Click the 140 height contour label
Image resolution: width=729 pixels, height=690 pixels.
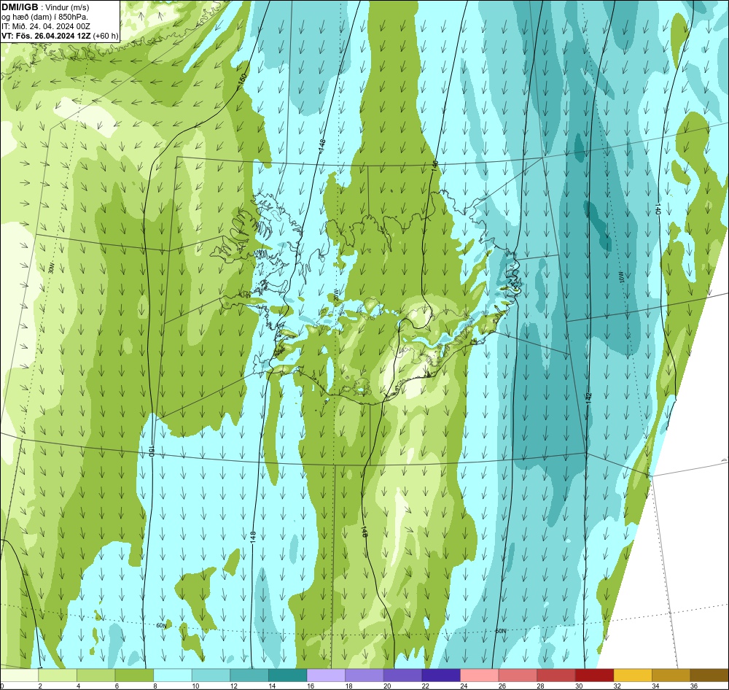tap(658, 208)
